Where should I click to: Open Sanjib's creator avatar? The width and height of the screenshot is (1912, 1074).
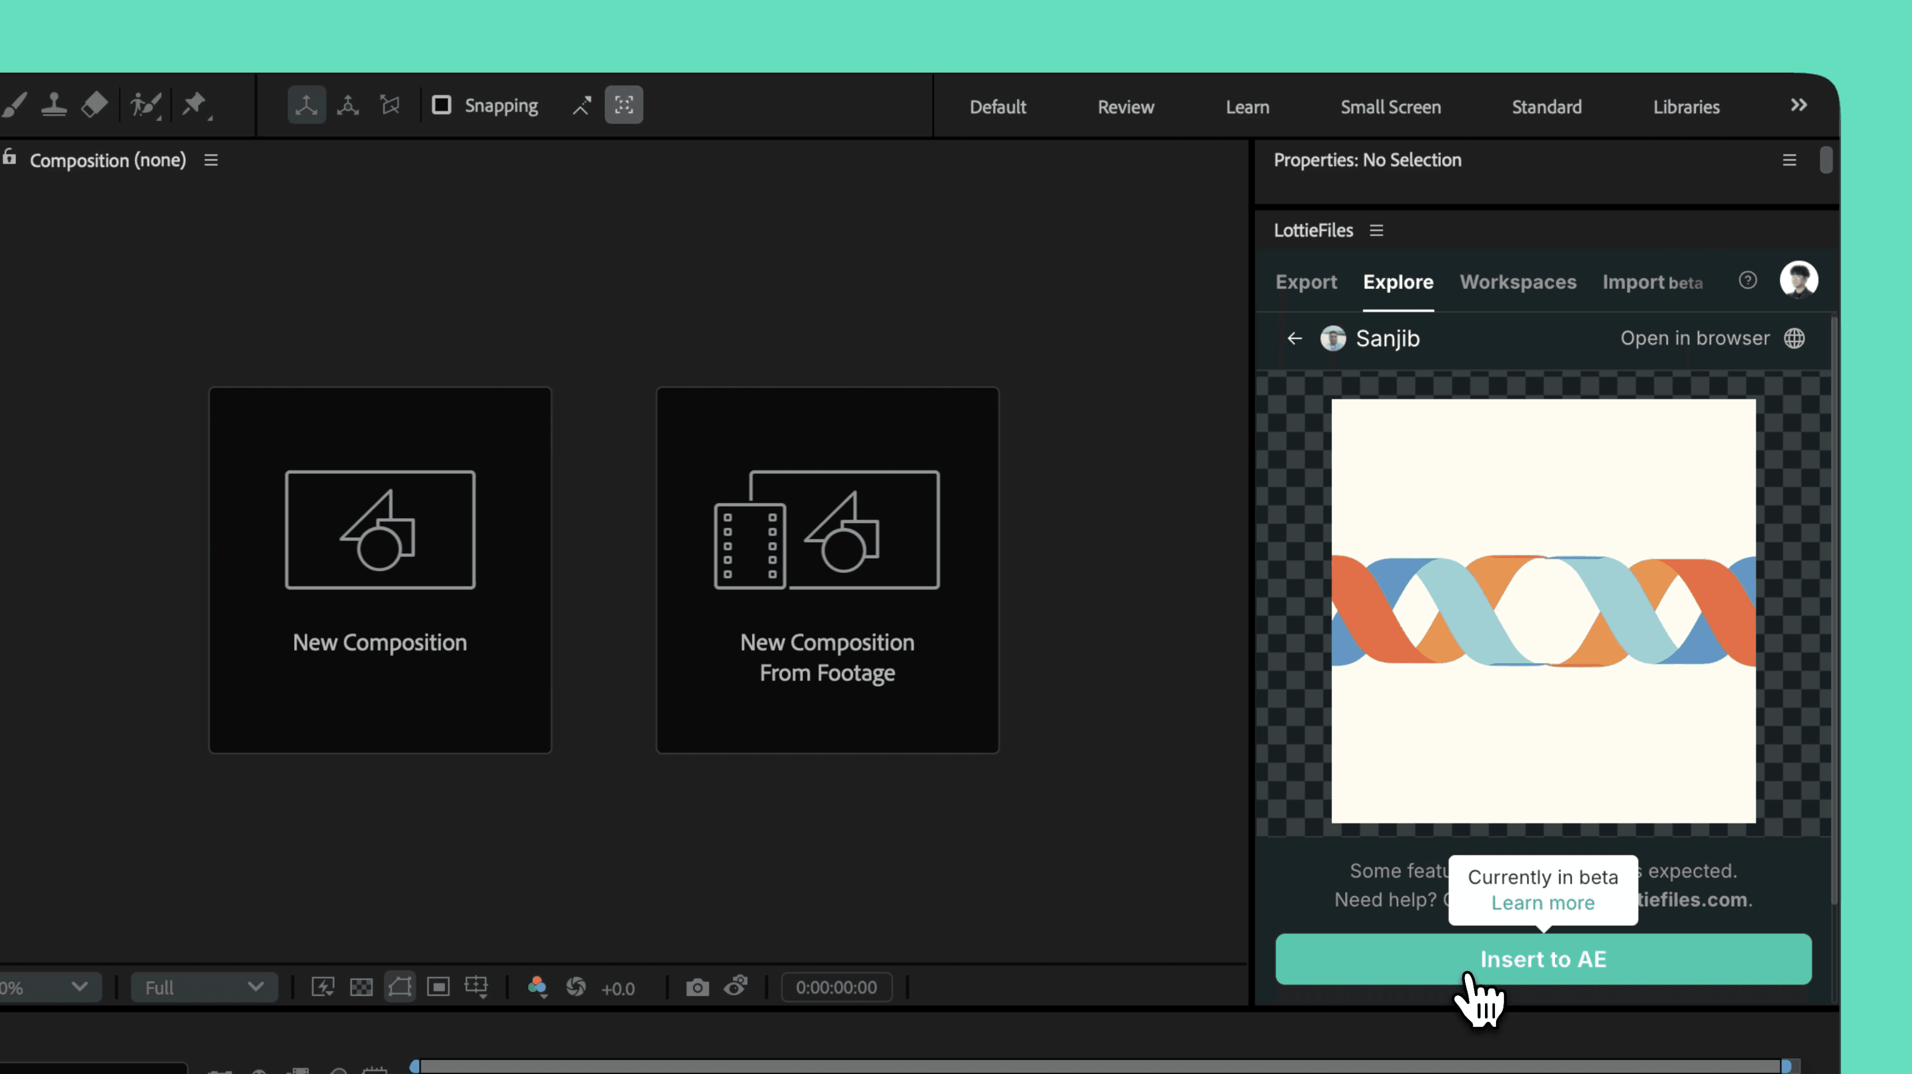pos(1333,338)
